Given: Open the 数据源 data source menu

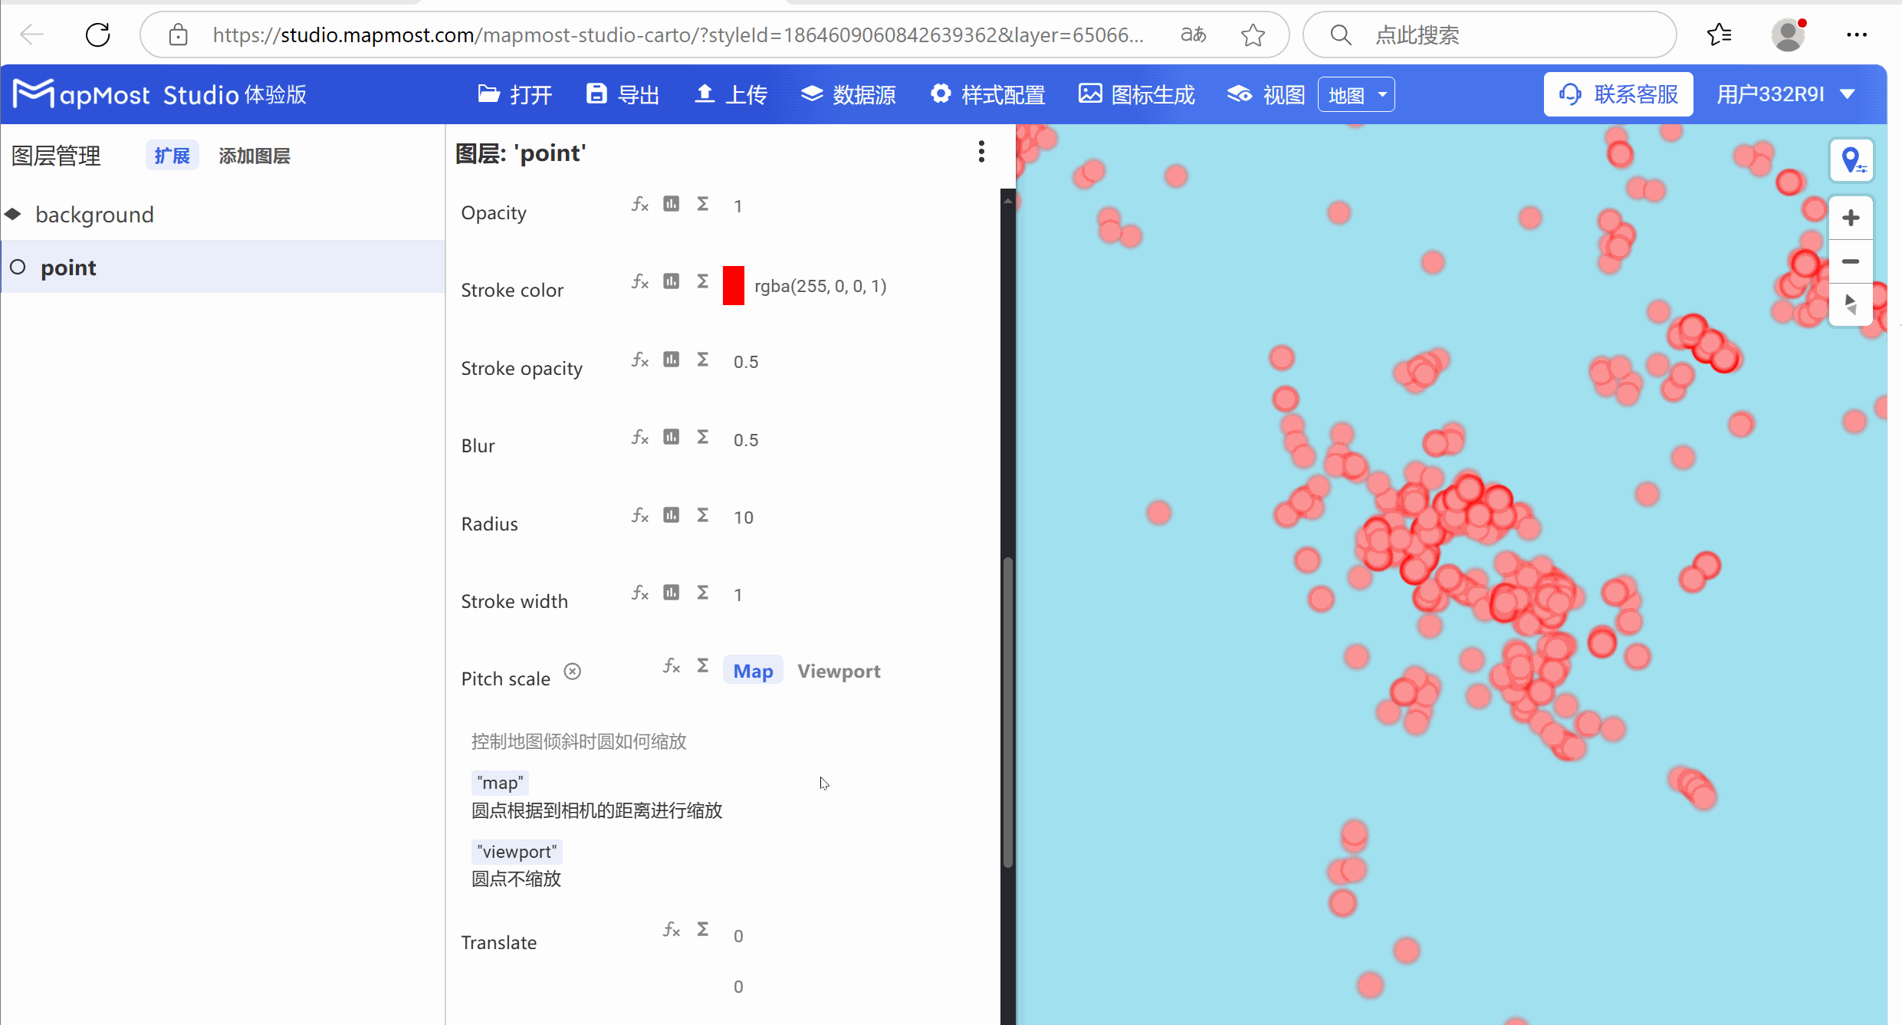Looking at the screenshot, I should coord(848,94).
